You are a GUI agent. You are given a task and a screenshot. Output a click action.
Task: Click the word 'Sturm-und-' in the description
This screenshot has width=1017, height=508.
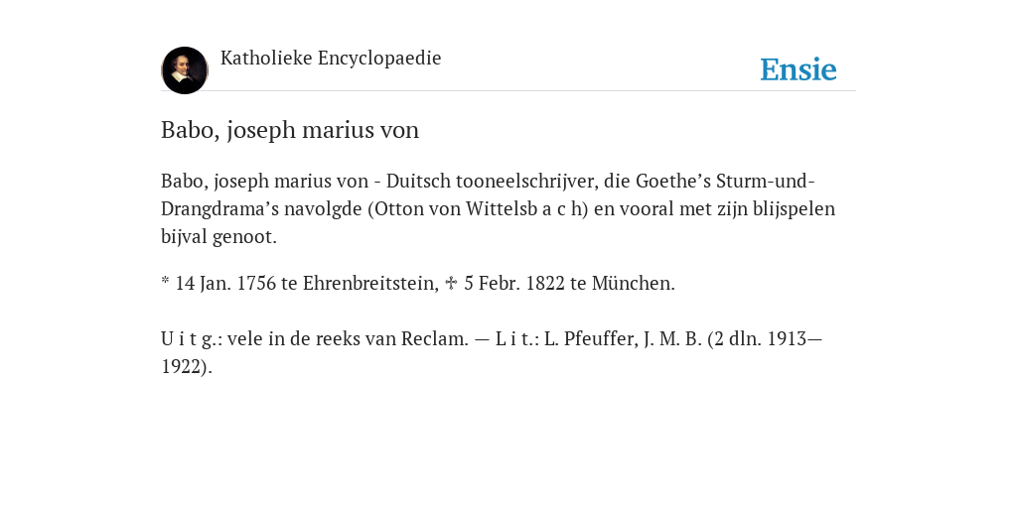766,181
